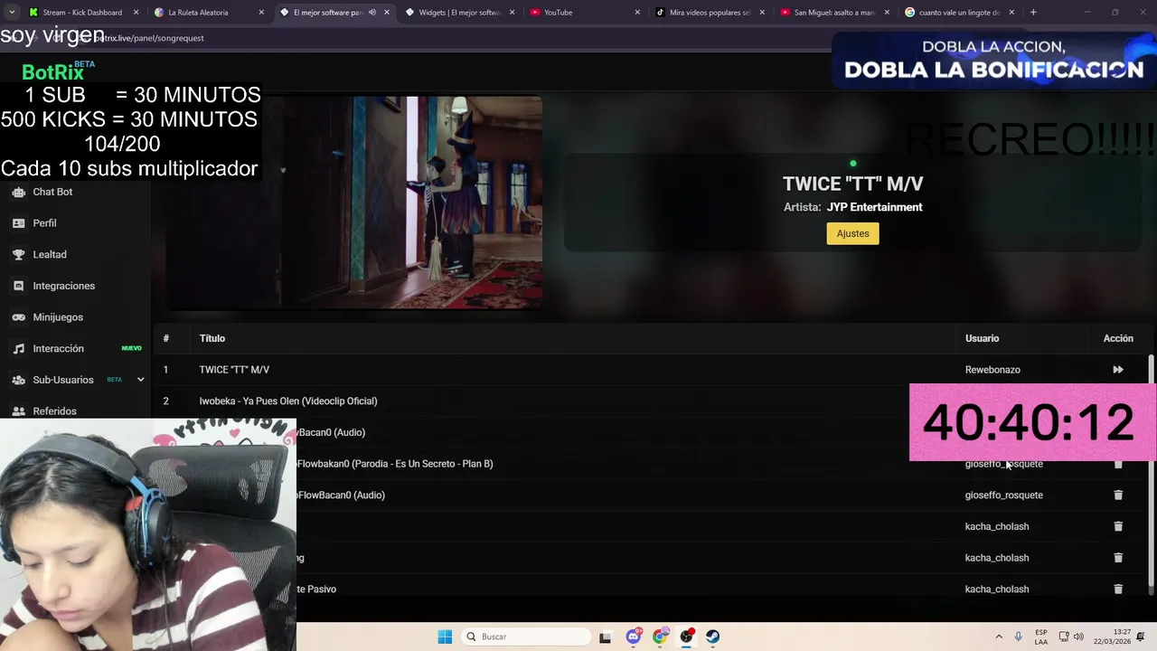Click the Integraciones icon
Image resolution: width=1157 pixels, height=651 pixels.
click(18, 286)
